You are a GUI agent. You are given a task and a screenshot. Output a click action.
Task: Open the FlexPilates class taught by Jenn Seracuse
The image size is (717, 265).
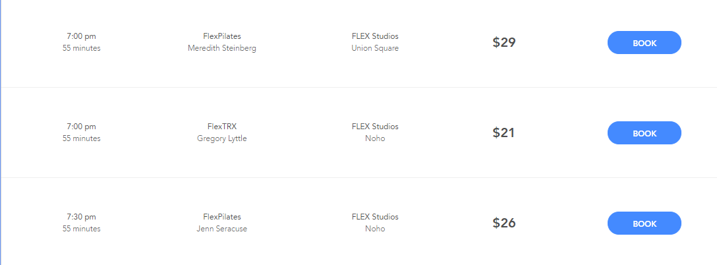222,217
